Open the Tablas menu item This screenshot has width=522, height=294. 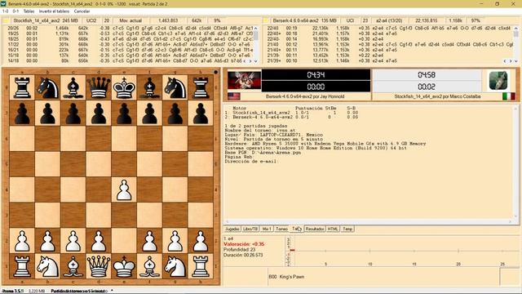29,11
